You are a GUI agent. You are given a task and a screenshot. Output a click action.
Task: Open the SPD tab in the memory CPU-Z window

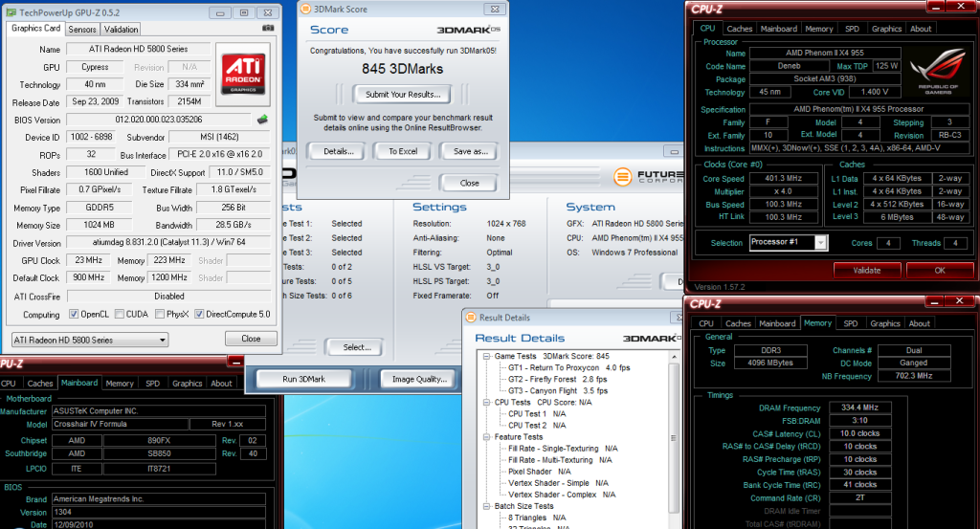coord(850,323)
